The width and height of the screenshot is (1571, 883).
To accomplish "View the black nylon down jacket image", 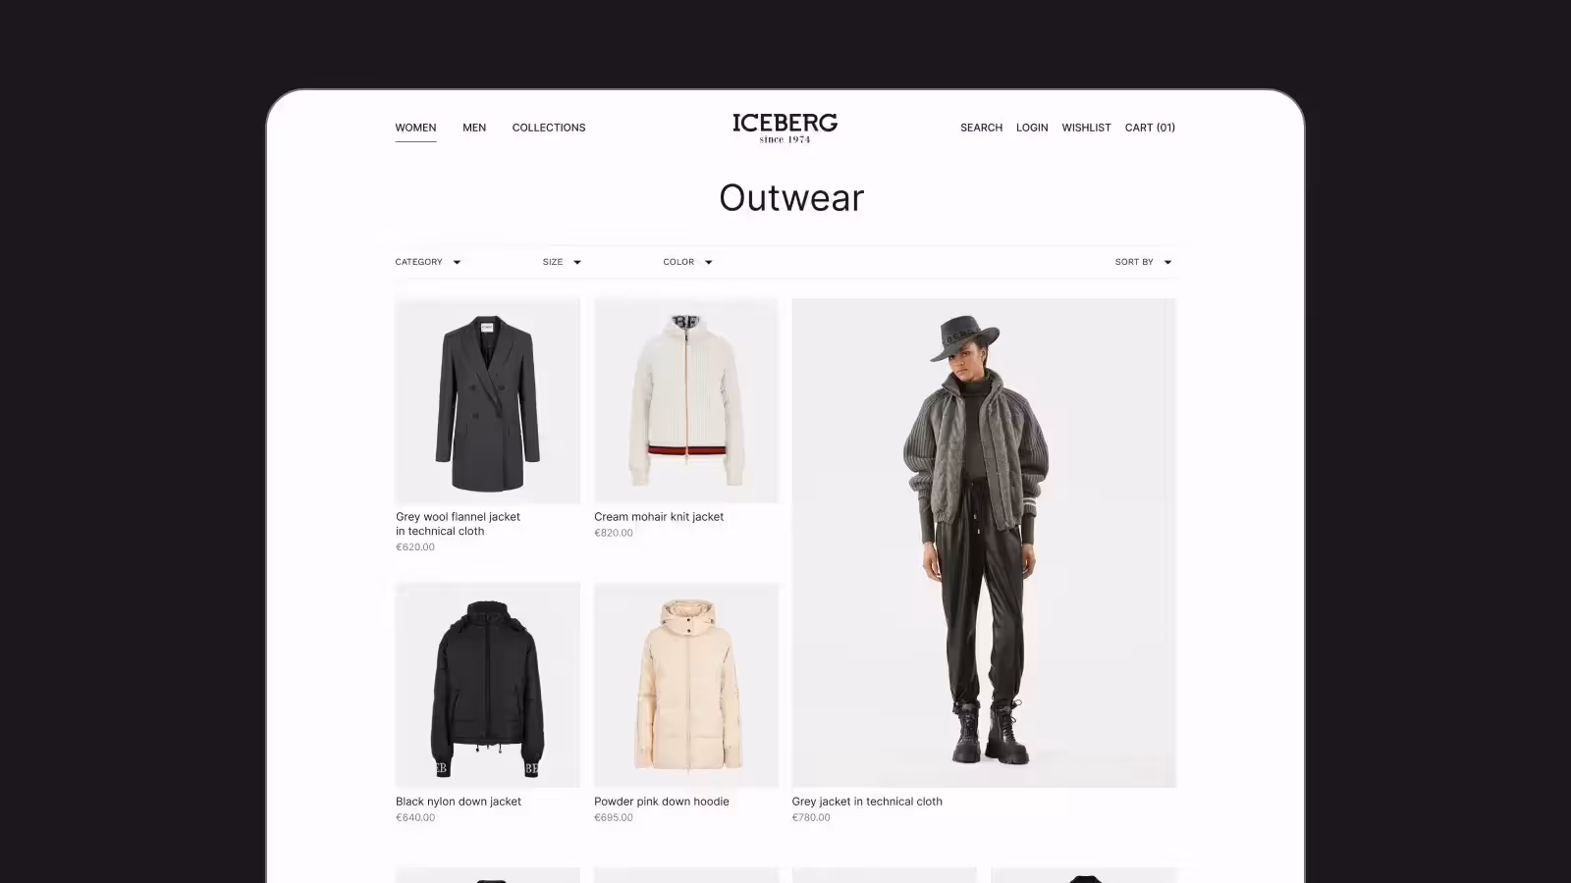I will [x=488, y=685].
